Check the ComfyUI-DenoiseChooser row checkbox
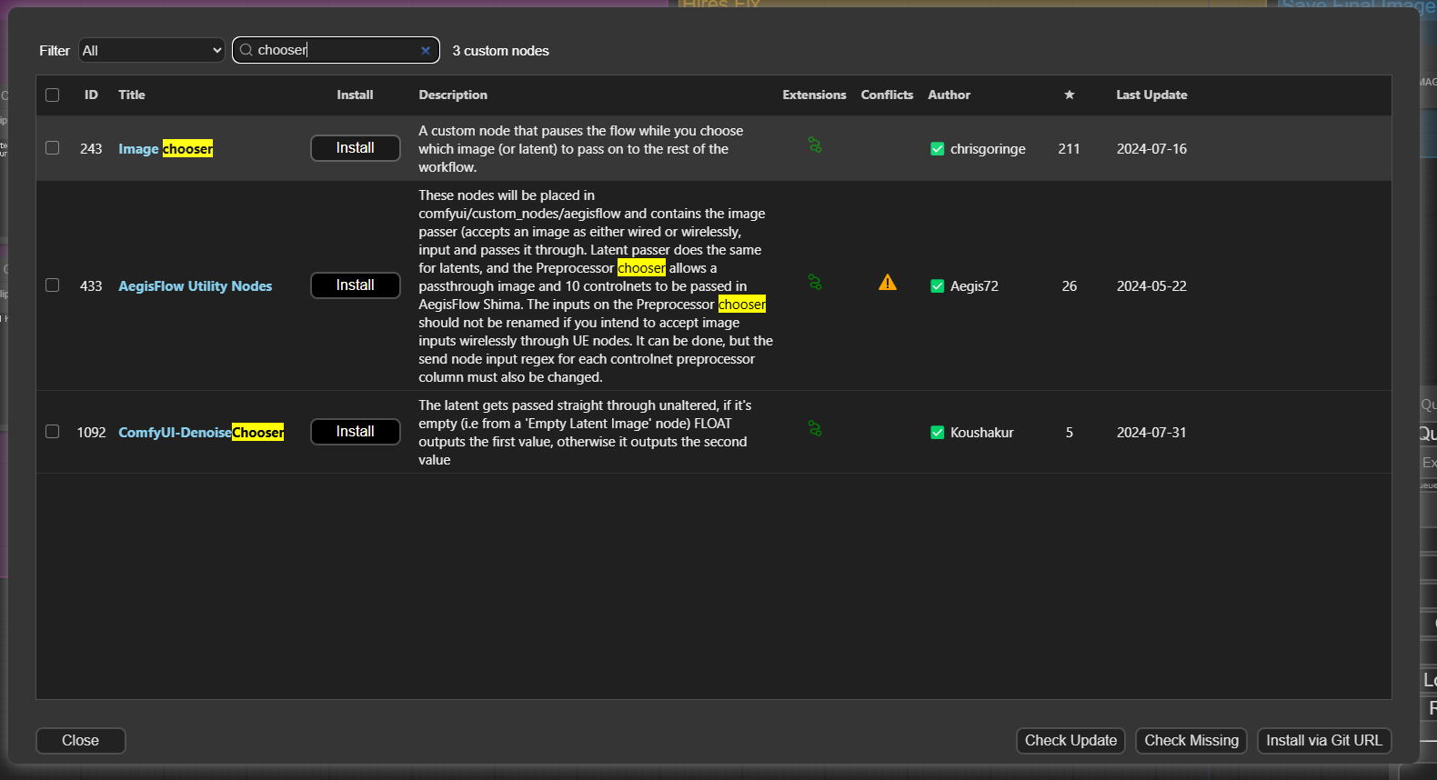 click(x=52, y=432)
